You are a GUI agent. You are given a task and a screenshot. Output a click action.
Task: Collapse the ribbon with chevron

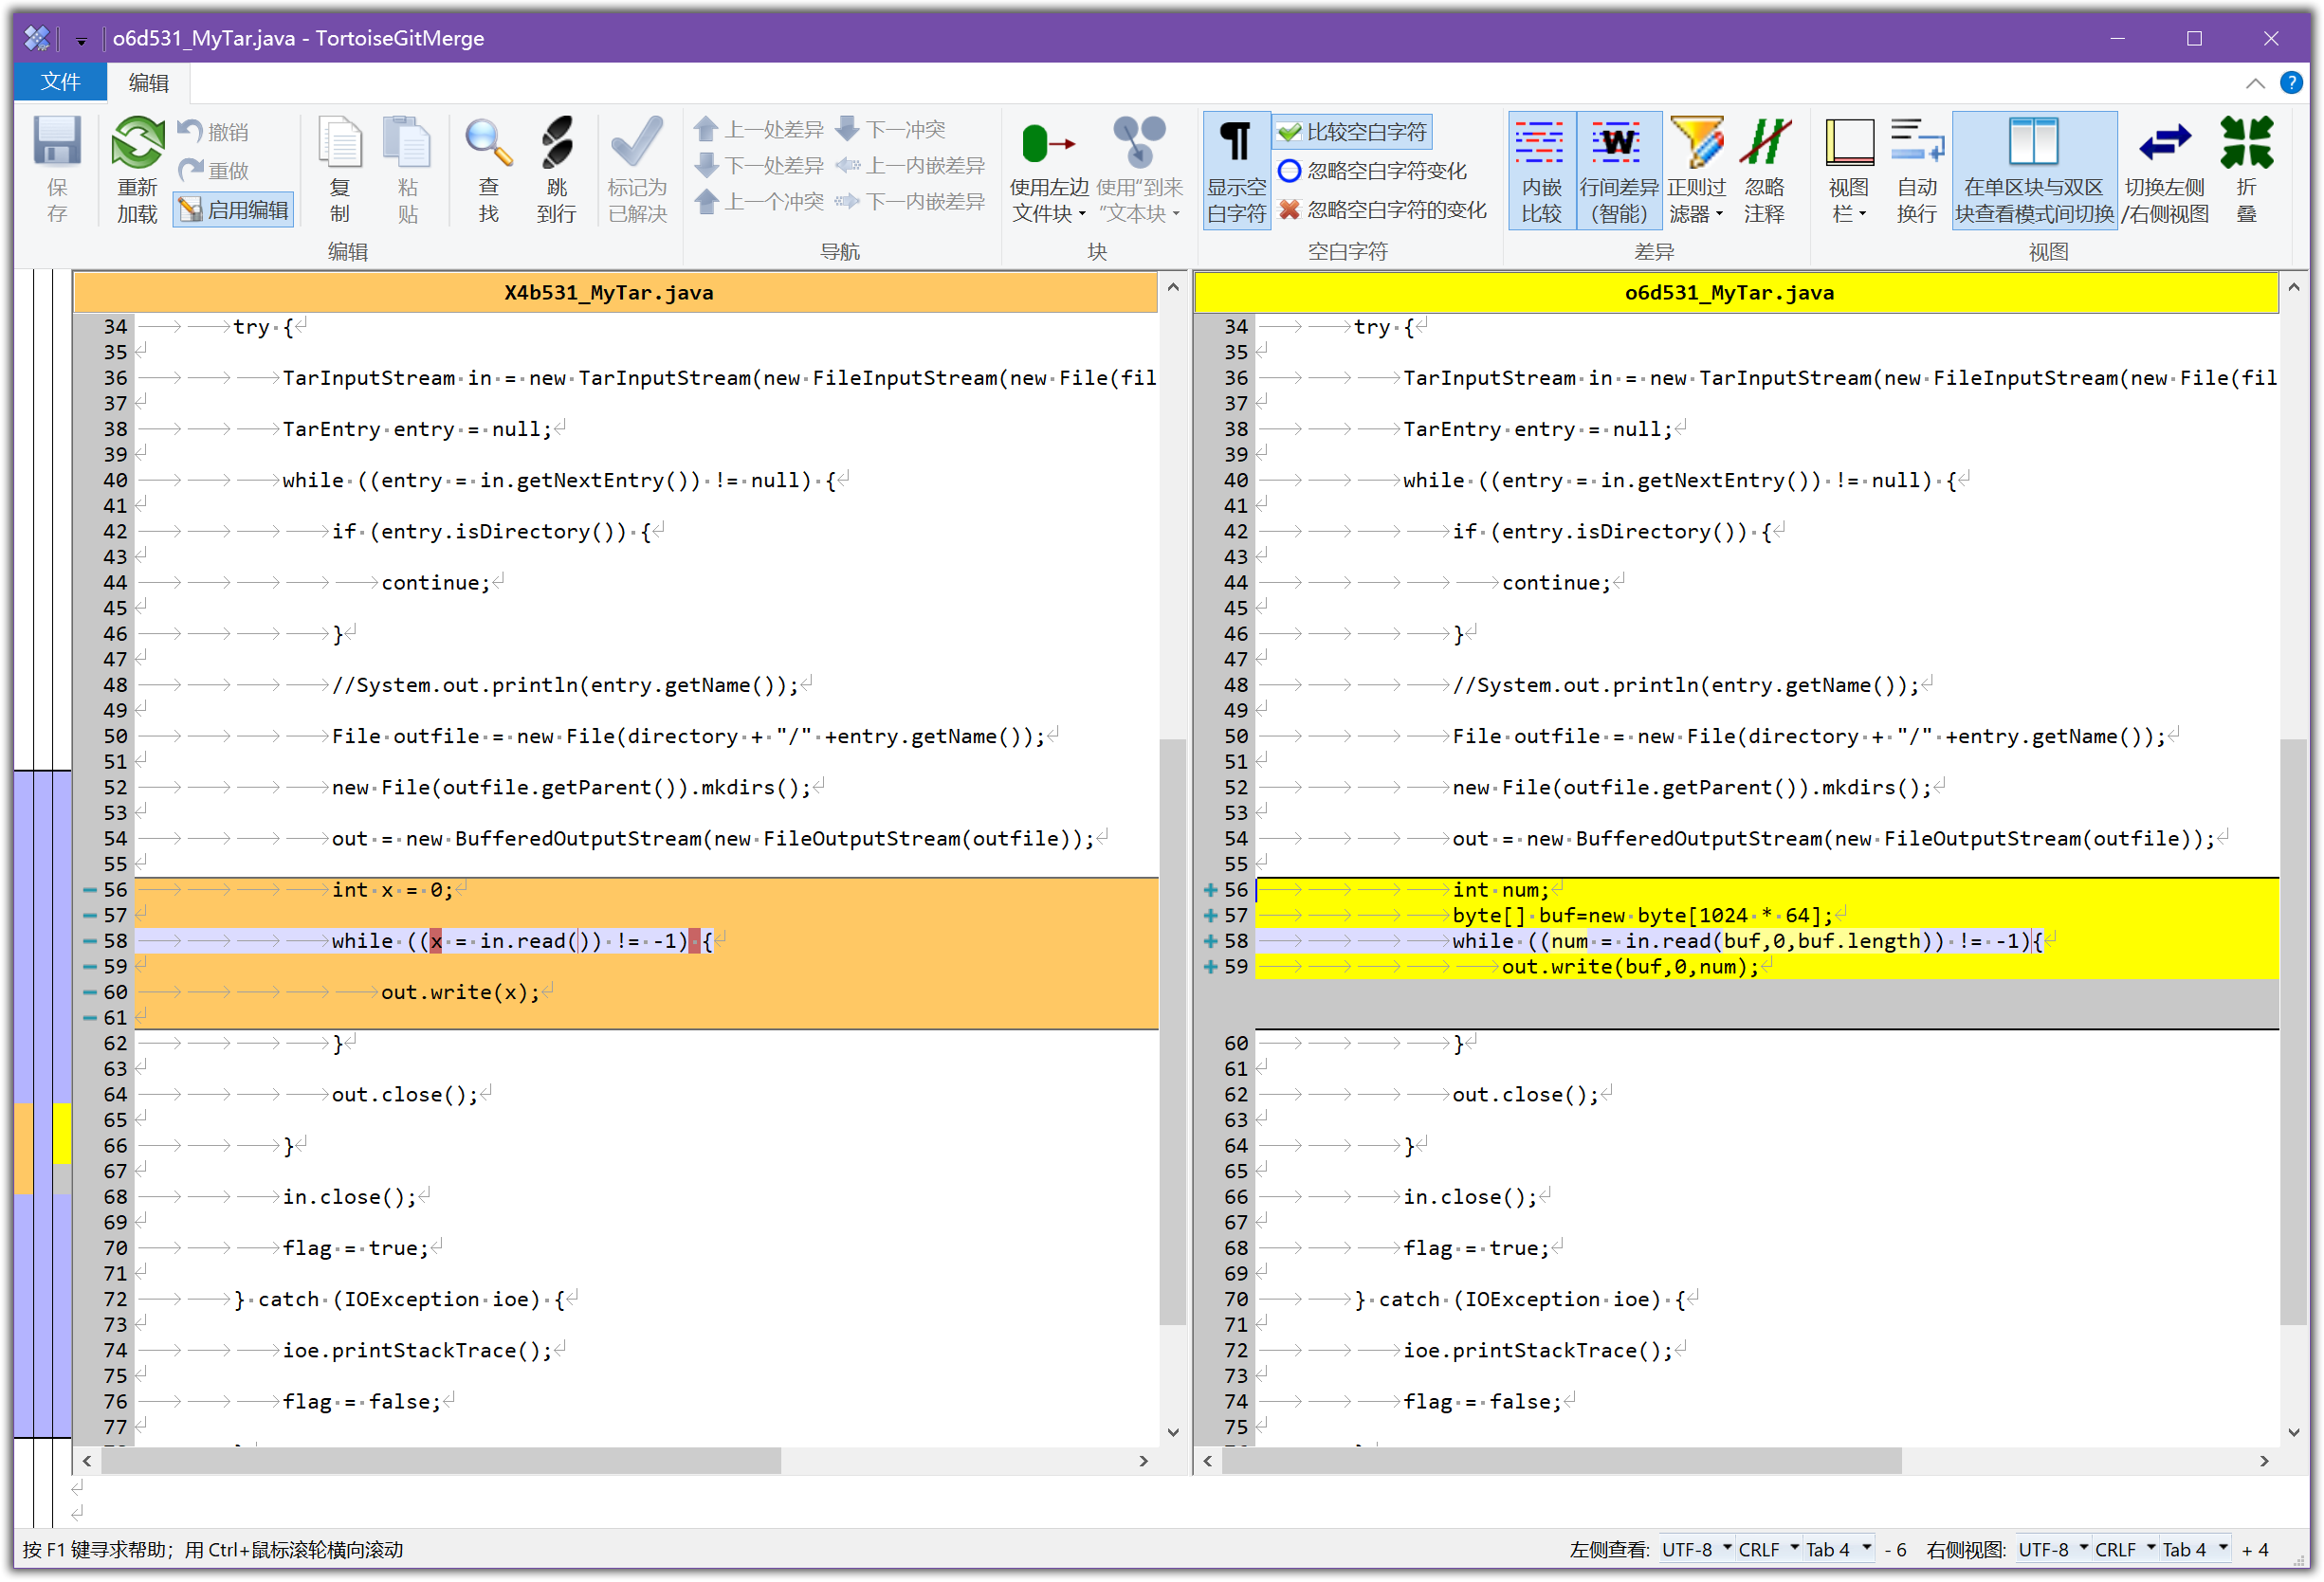tap(2254, 83)
